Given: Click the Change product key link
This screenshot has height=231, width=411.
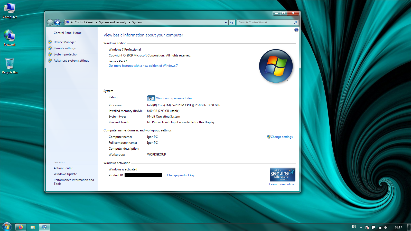Looking at the screenshot, I should click(x=181, y=175).
